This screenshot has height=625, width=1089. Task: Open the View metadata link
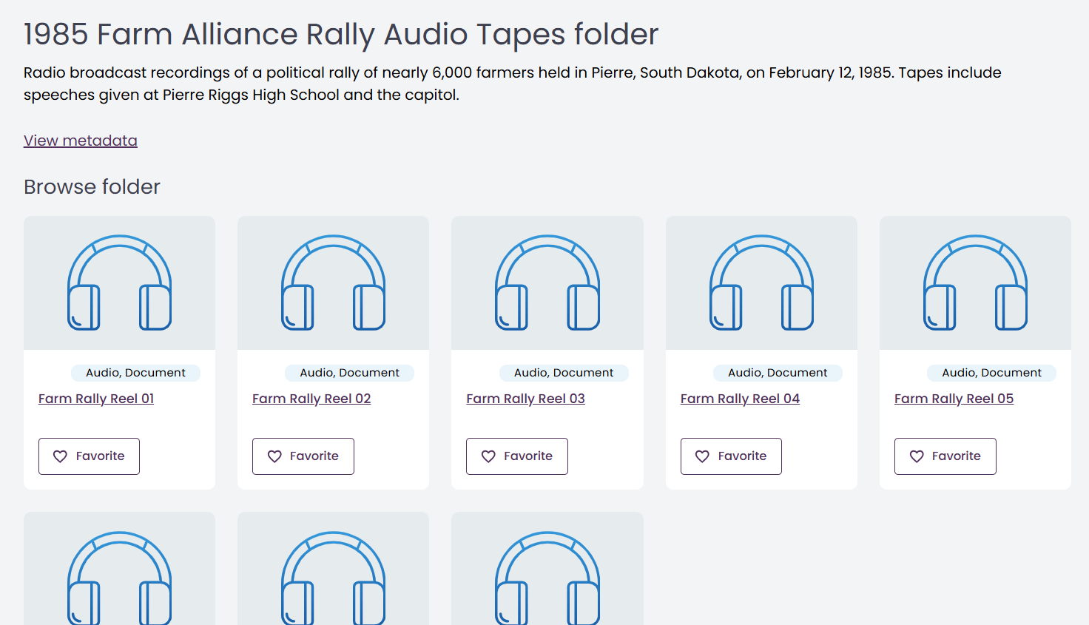click(x=80, y=141)
